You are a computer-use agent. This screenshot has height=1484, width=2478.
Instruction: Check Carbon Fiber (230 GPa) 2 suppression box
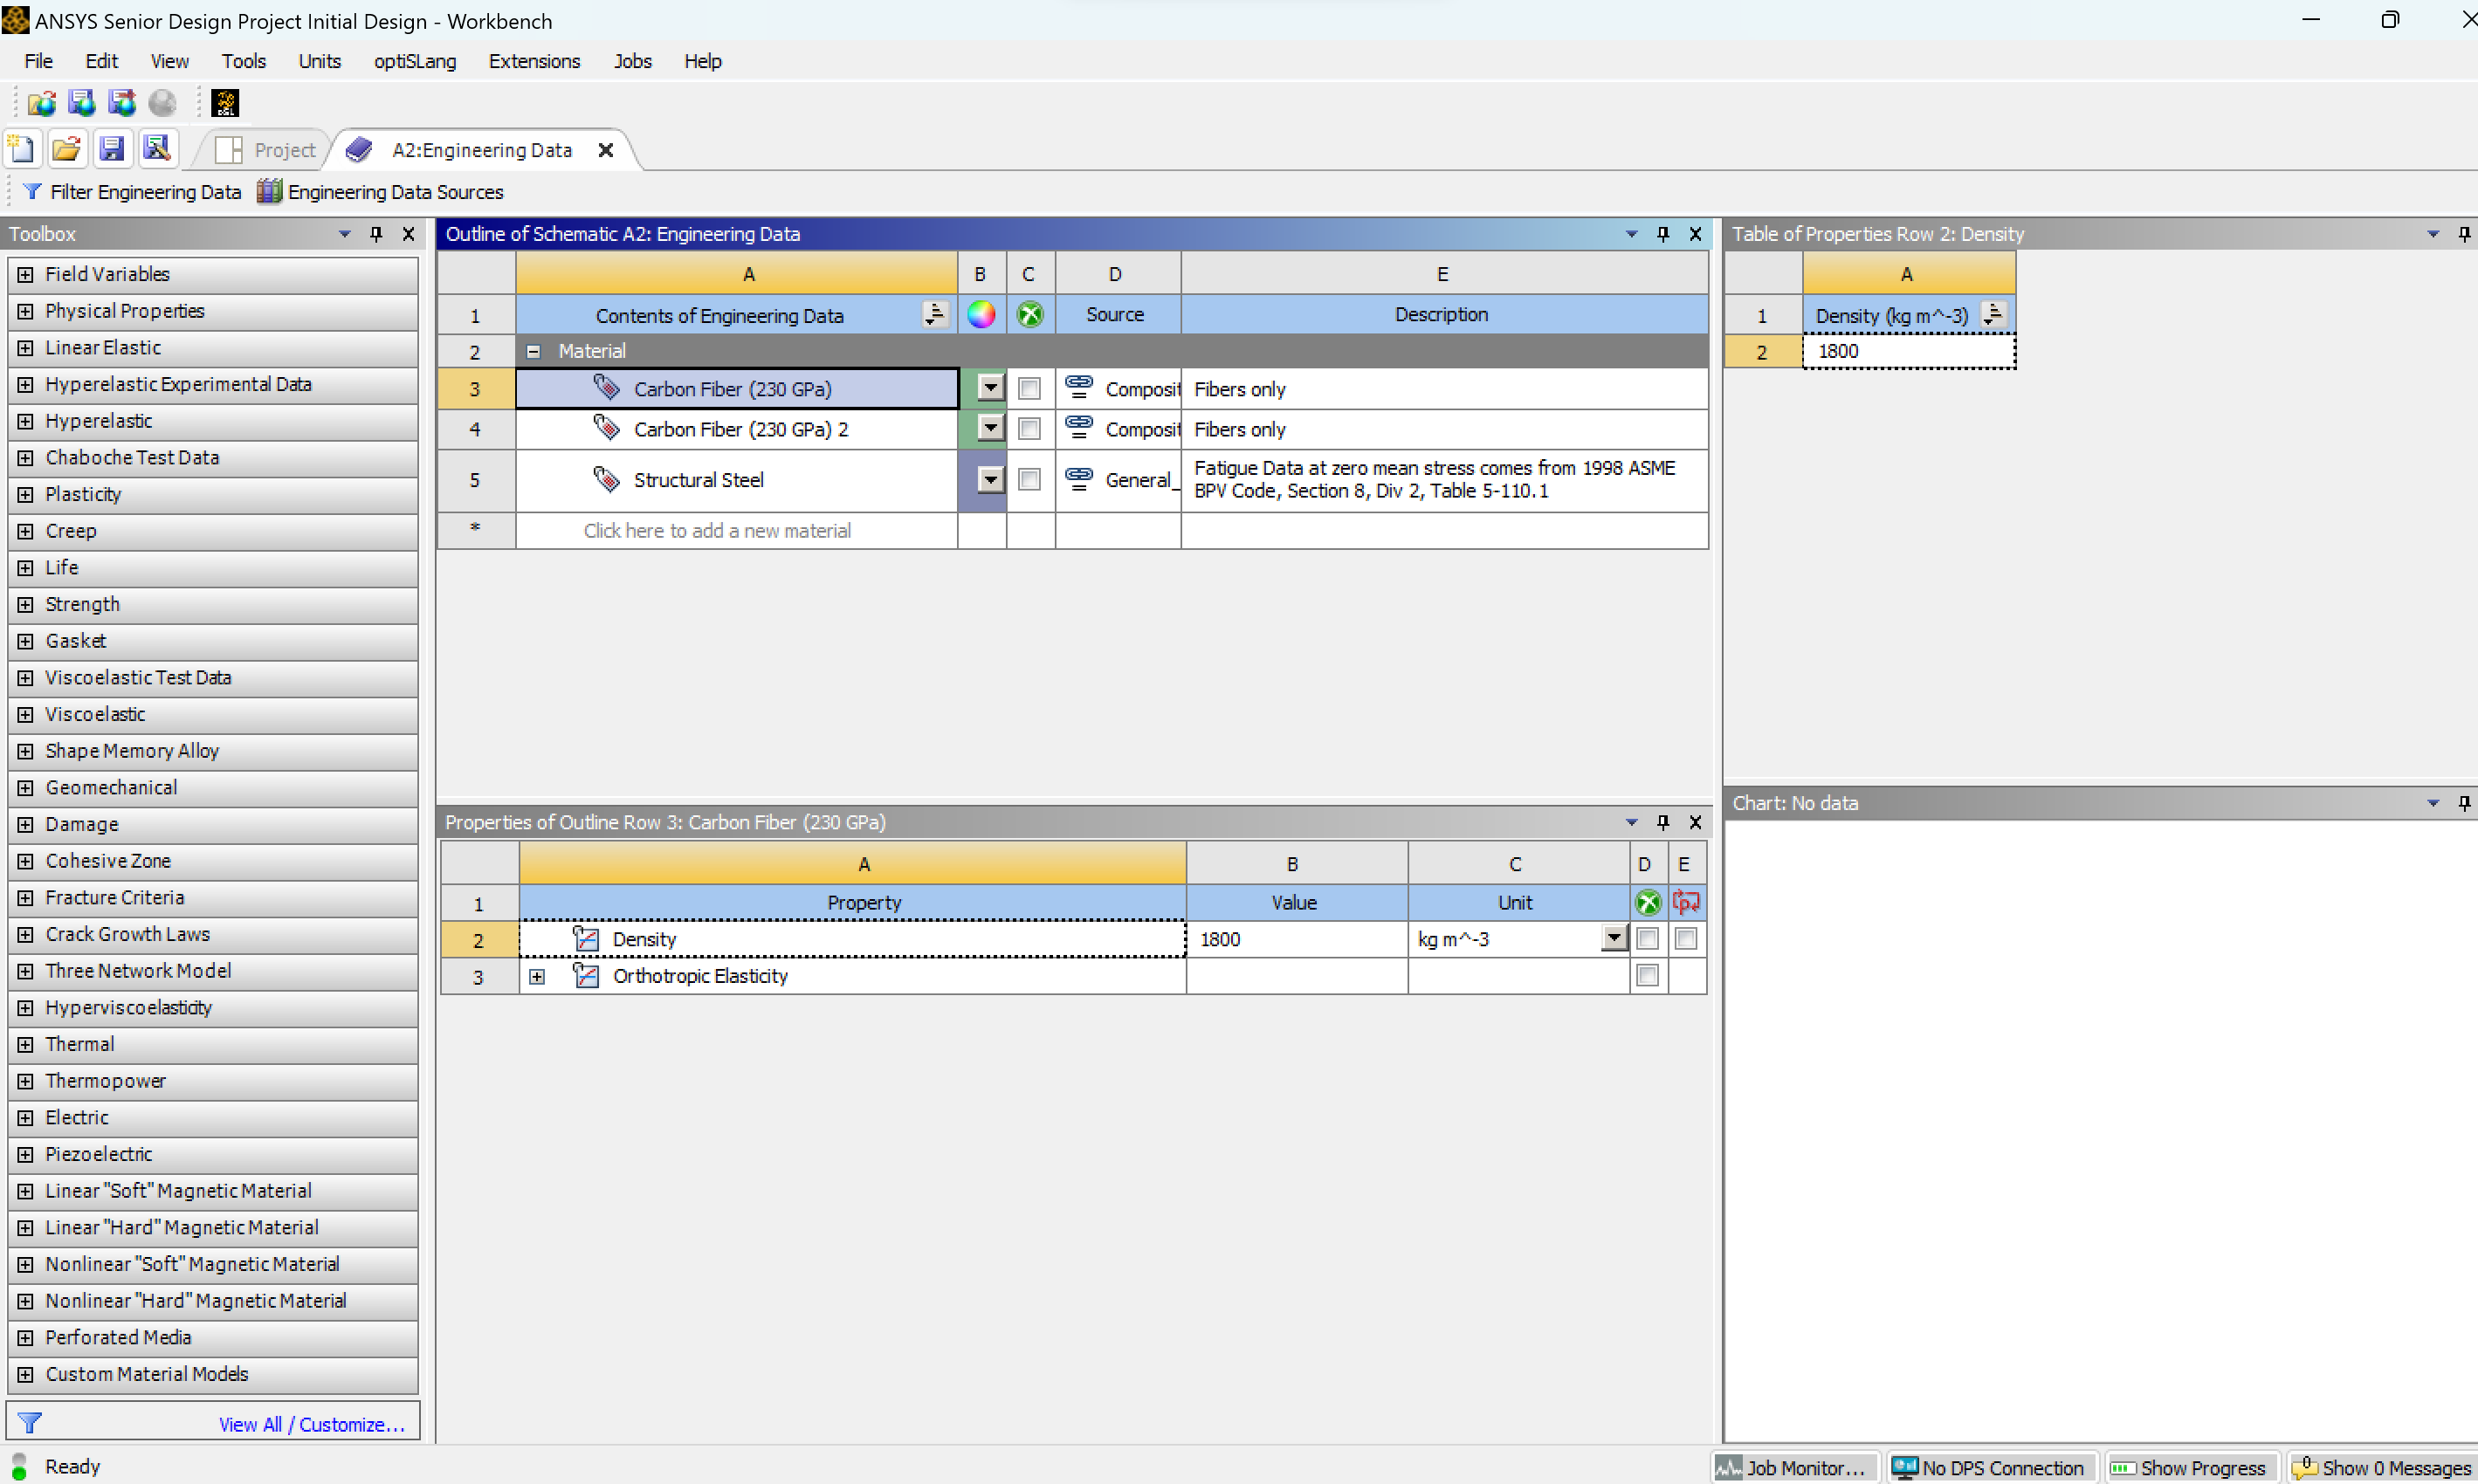pyautogui.click(x=1029, y=429)
